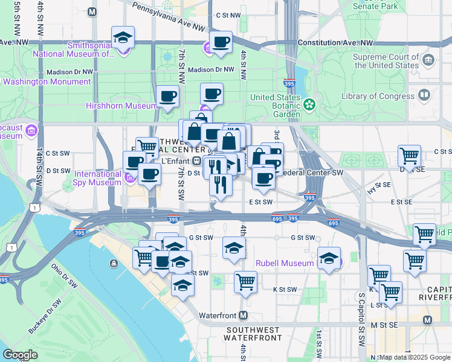Click graduation cap marker by Smithsonian National Museum

click(123, 38)
